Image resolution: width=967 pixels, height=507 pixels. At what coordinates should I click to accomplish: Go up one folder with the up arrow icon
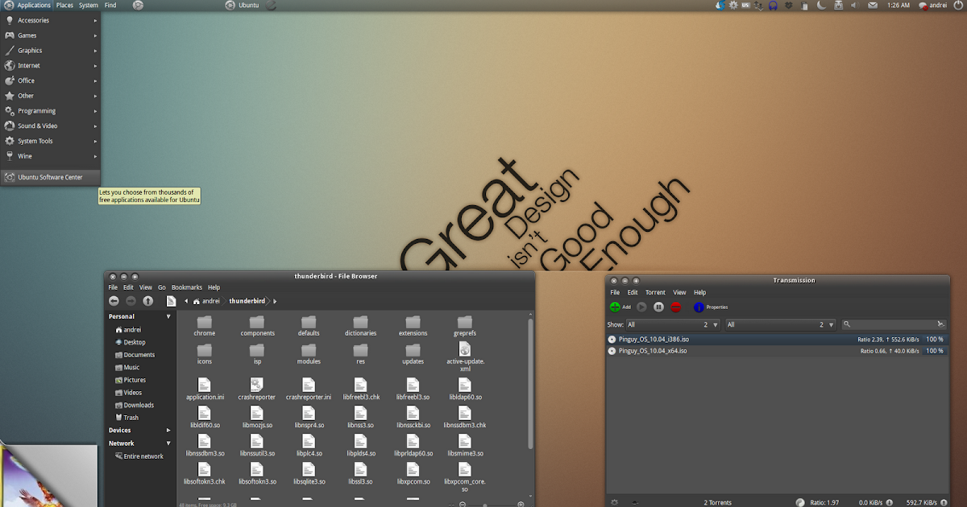click(149, 300)
